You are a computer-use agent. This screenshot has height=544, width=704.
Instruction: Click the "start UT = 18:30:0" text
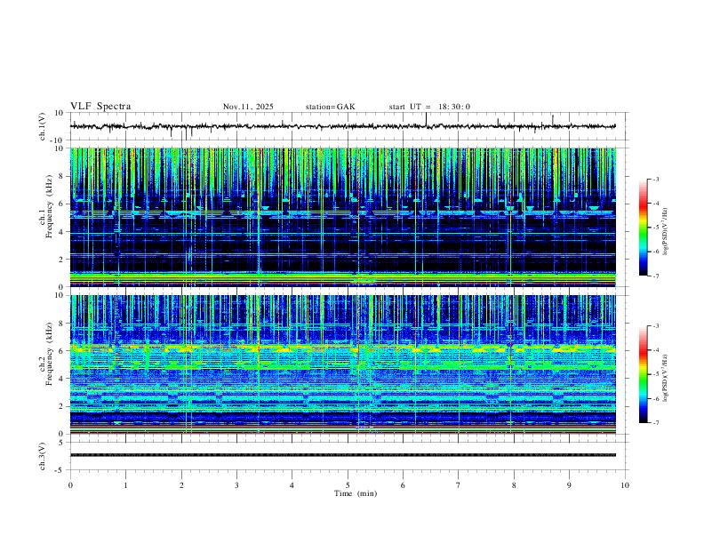point(429,107)
